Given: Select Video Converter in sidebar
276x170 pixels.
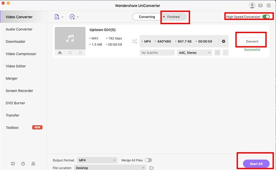Looking at the screenshot, I should coord(23,17).
